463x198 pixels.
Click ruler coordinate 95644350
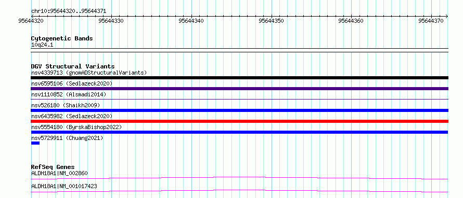[x=272, y=21]
